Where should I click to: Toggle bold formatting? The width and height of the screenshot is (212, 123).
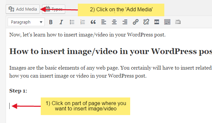[x=51, y=22]
